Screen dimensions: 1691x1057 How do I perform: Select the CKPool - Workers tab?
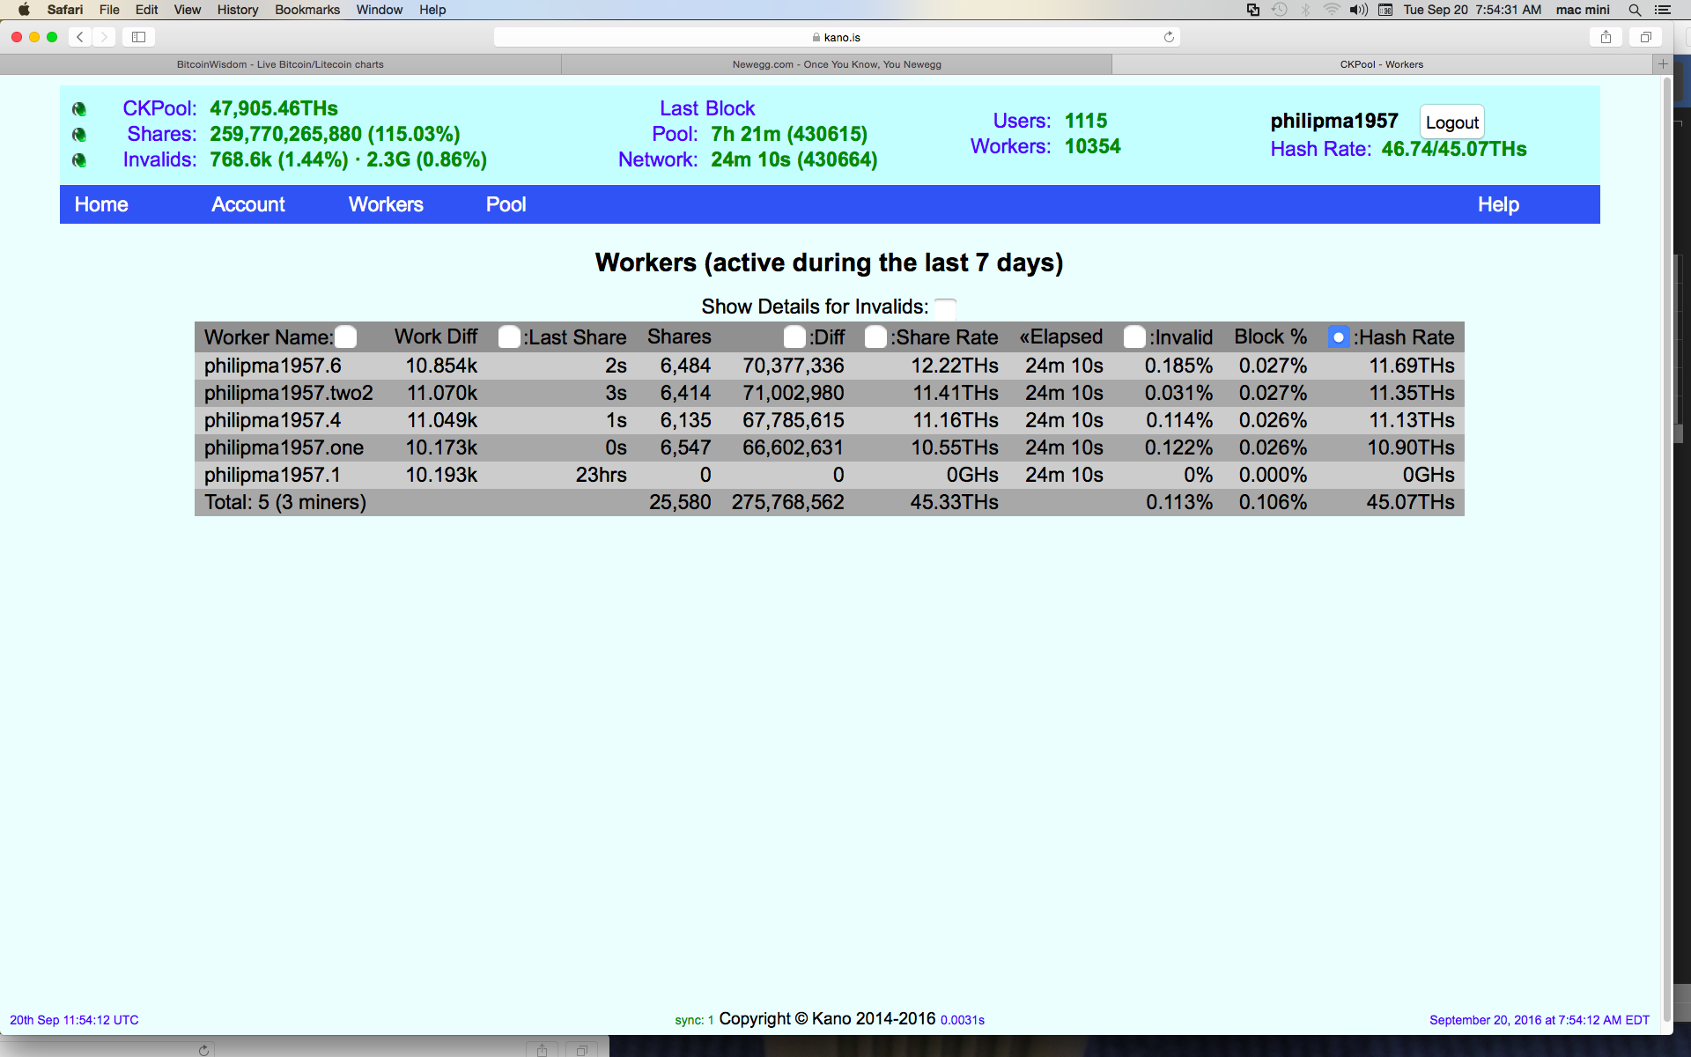click(x=1382, y=64)
